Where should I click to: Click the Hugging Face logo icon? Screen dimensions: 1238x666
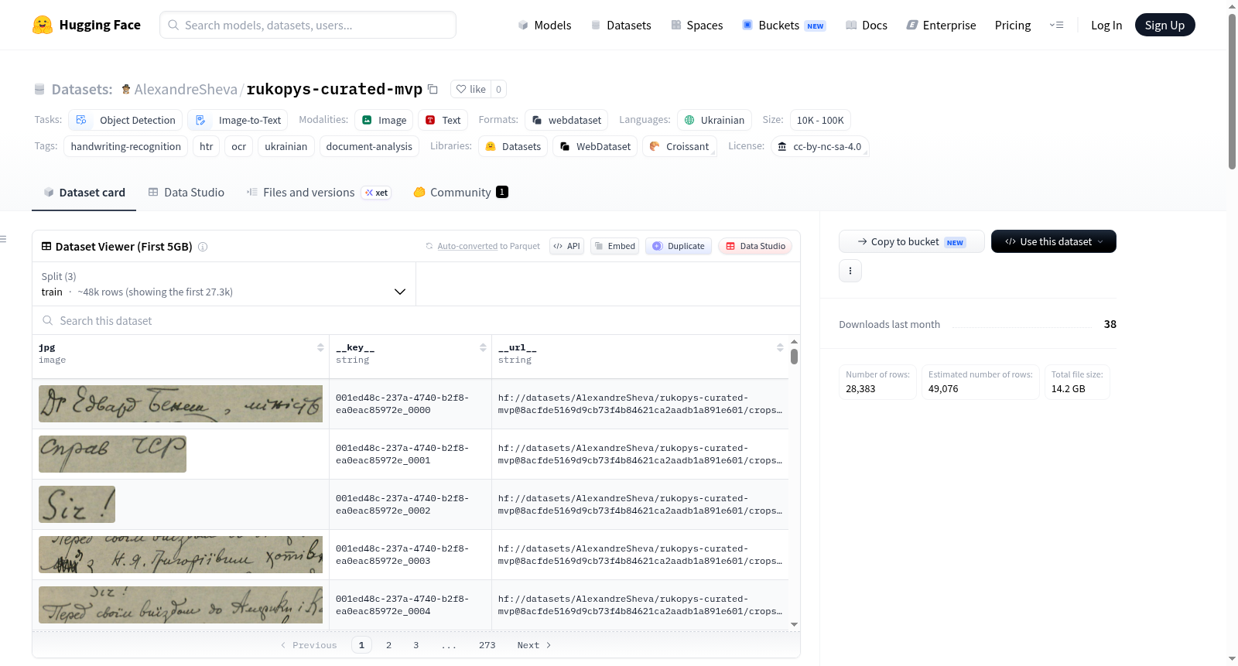click(x=43, y=25)
